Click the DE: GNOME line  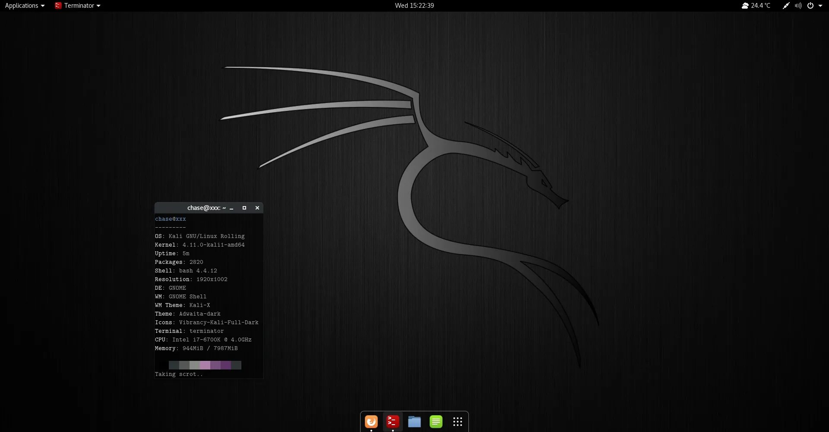pyautogui.click(x=171, y=288)
